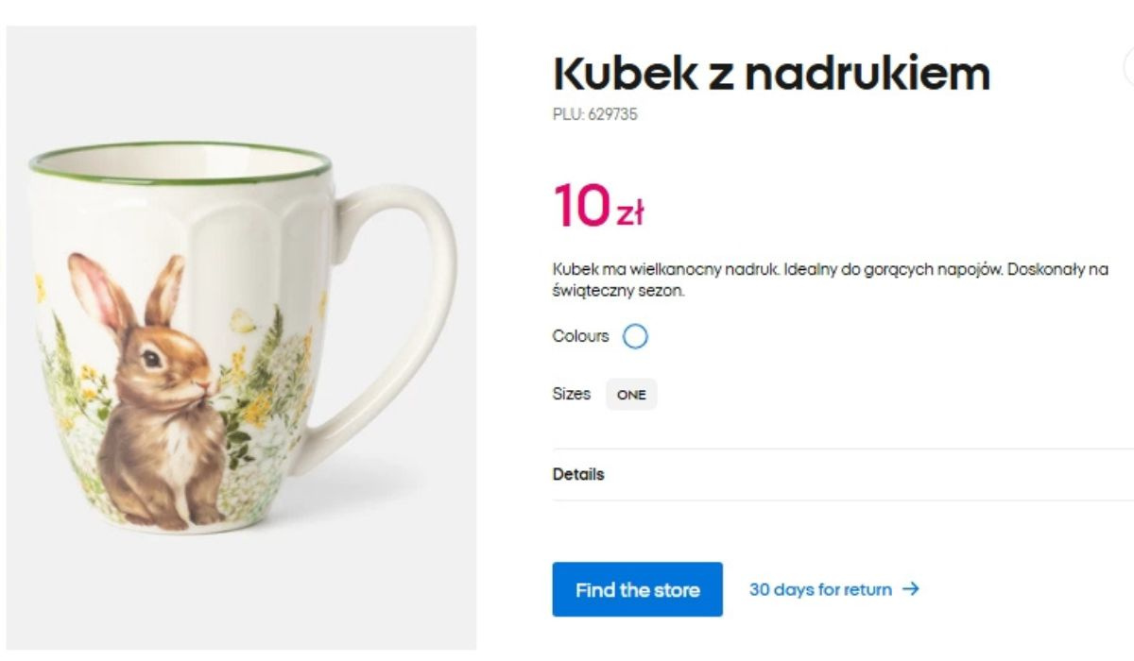Click the Easter mug description text
The image size is (1134, 661).
pyautogui.click(x=830, y=280)
